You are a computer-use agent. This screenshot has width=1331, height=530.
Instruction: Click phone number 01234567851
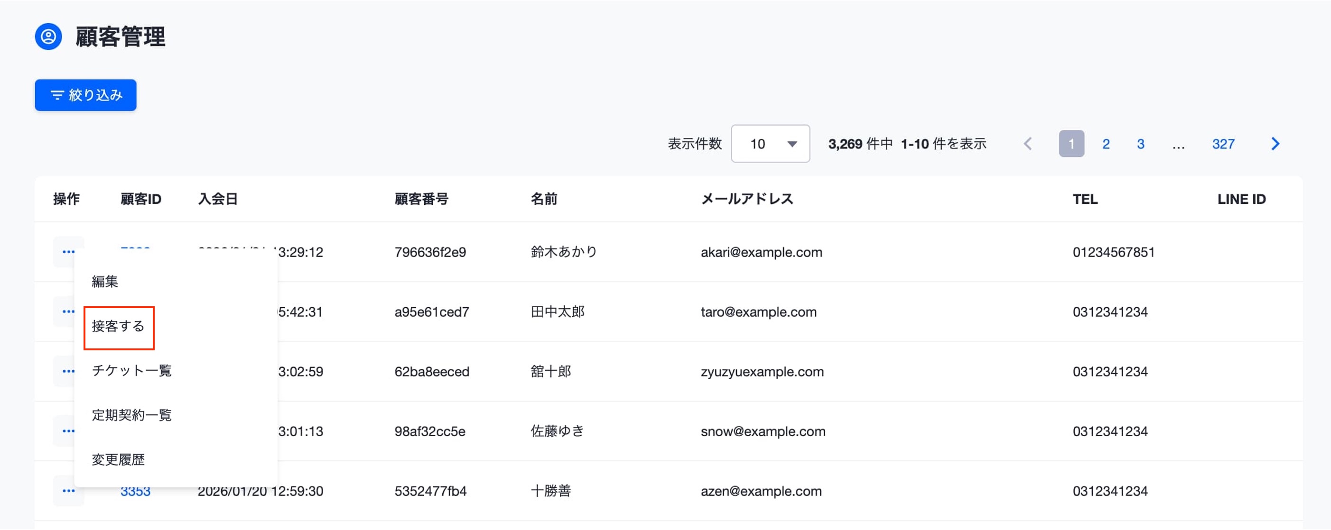[x=1114, y=252]
